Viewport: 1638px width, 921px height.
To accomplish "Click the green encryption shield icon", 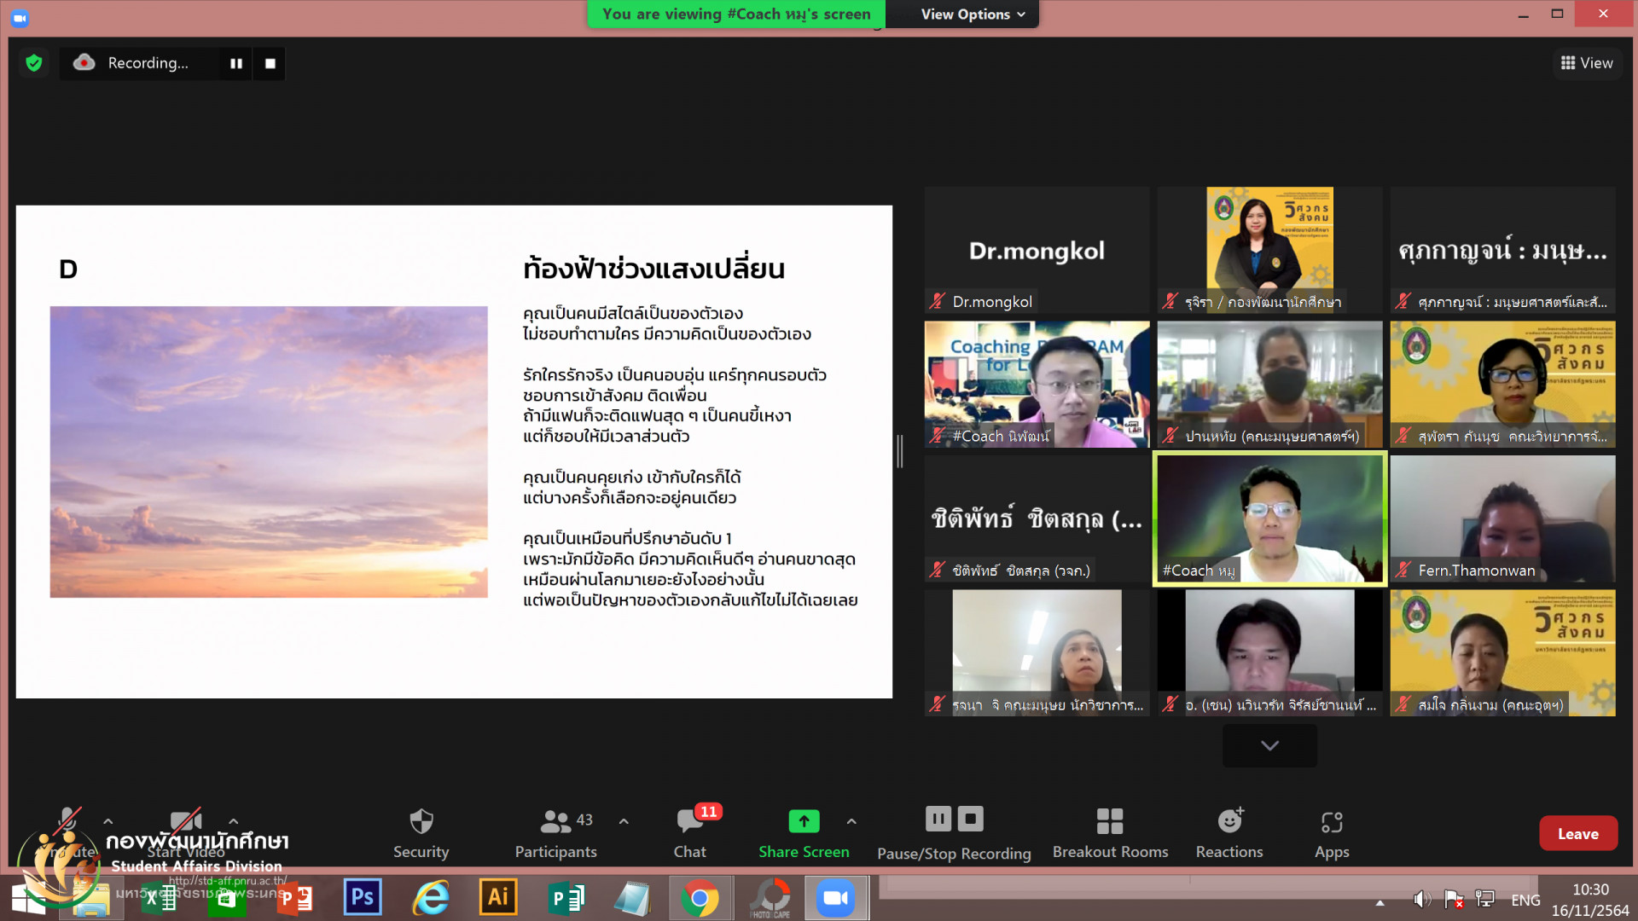I will tap(34, 62).
